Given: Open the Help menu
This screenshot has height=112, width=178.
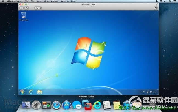Looking at the screenshot, I should click(x=73, y=1).
